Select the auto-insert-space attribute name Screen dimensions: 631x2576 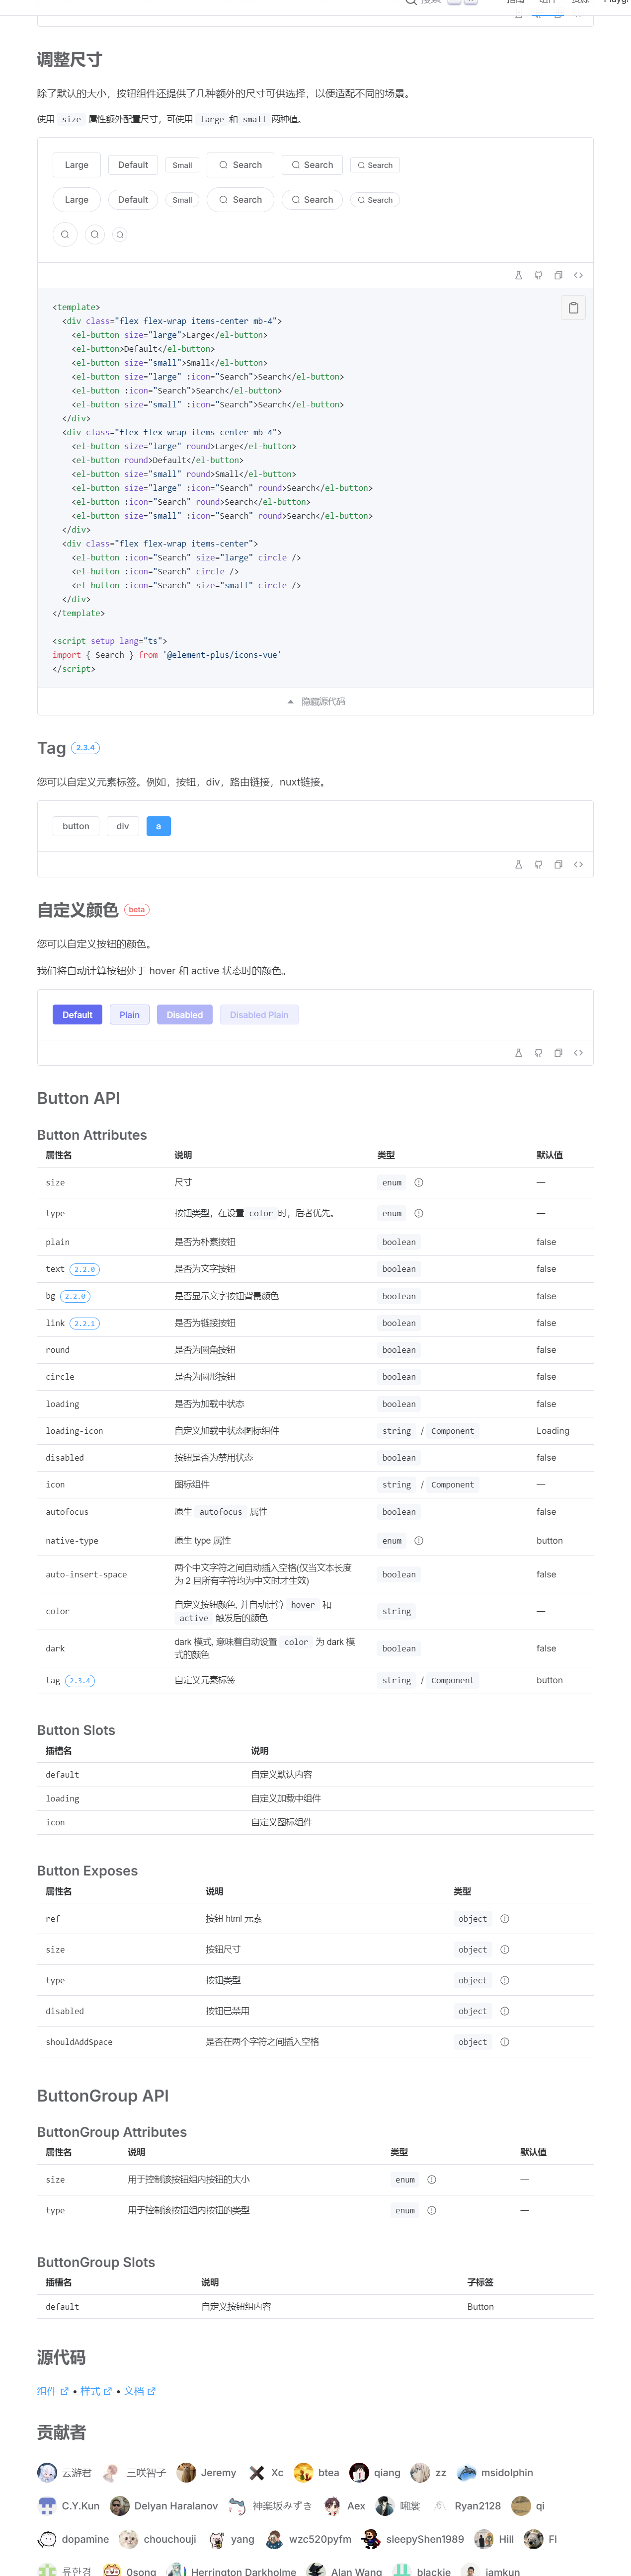(86, 1574)
